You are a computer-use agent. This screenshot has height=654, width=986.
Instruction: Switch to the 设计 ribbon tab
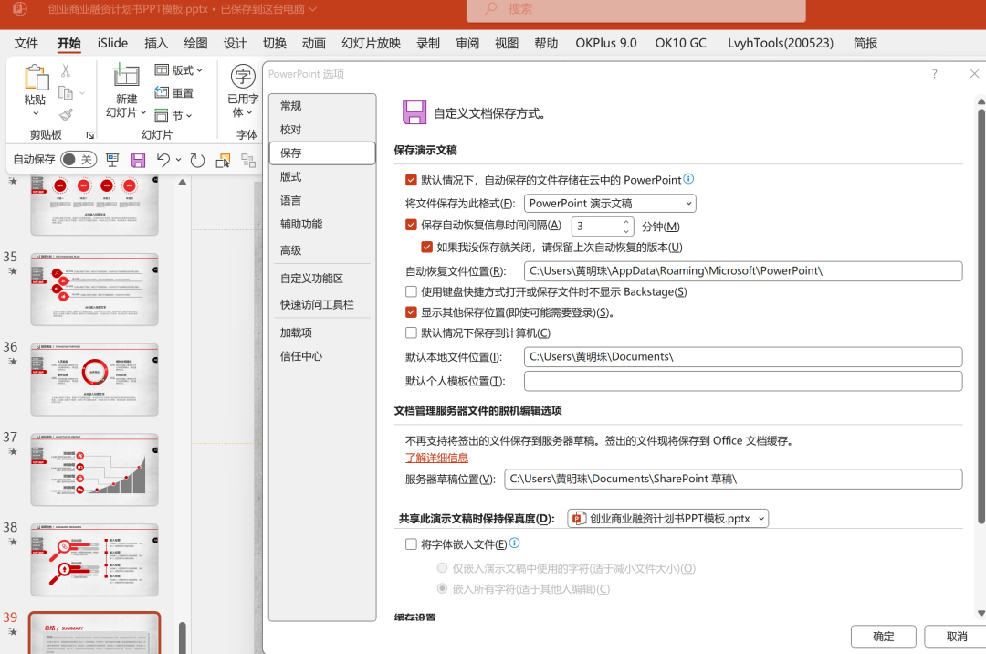pos(235,43)
